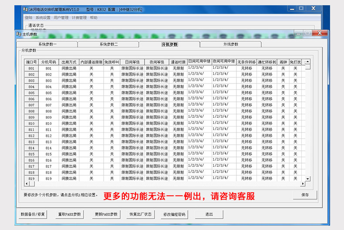Click 日间可用中继 cell in row 804
This screenshot has height=230, width=344.
[x=199, y=87]
